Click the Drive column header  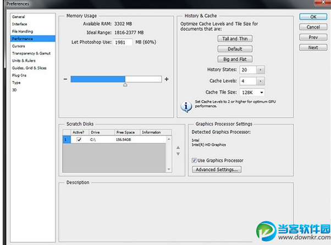tap(102, 132)
